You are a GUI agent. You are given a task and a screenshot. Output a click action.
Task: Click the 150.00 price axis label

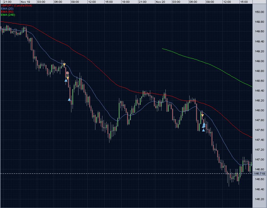(259, 12)
